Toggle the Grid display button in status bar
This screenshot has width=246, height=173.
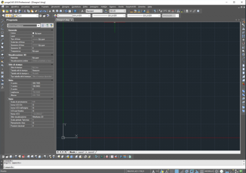(176, 171)
